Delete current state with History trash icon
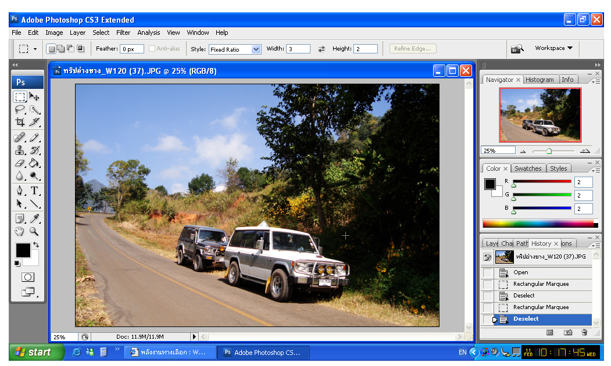Screen dimensions: 611x366 [x=584, y=332]
